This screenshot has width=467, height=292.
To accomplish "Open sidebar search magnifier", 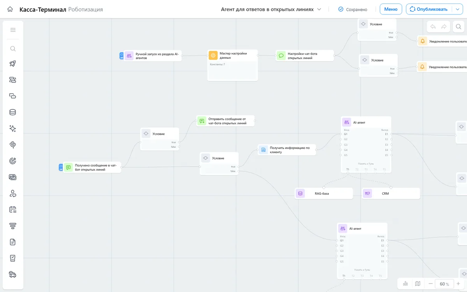I will point(13,49).
